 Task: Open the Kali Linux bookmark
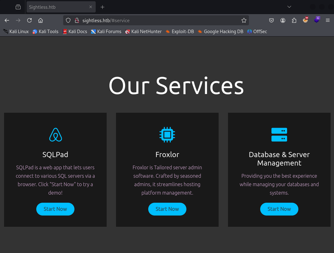click(16, 32)
